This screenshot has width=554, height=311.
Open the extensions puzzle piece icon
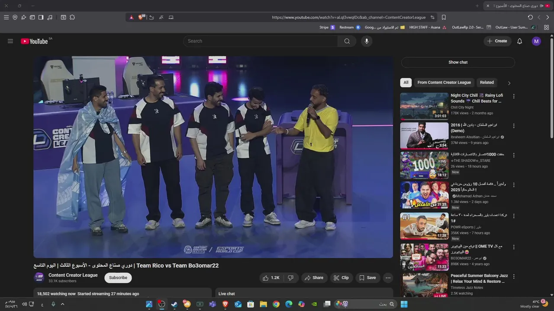point(72,17)
